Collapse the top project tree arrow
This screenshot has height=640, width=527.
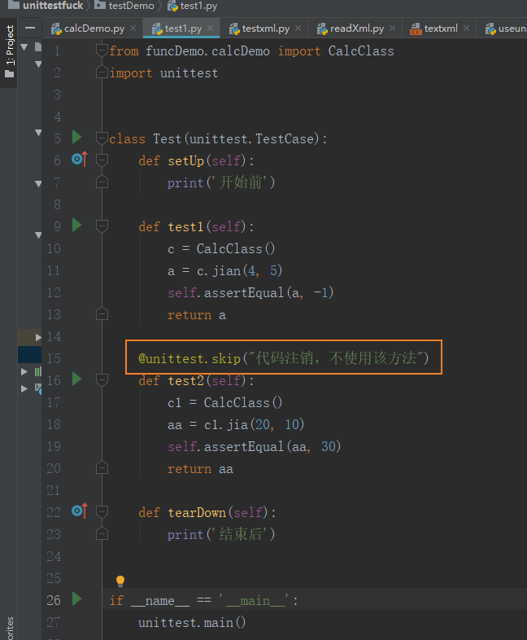coord(24,47)
